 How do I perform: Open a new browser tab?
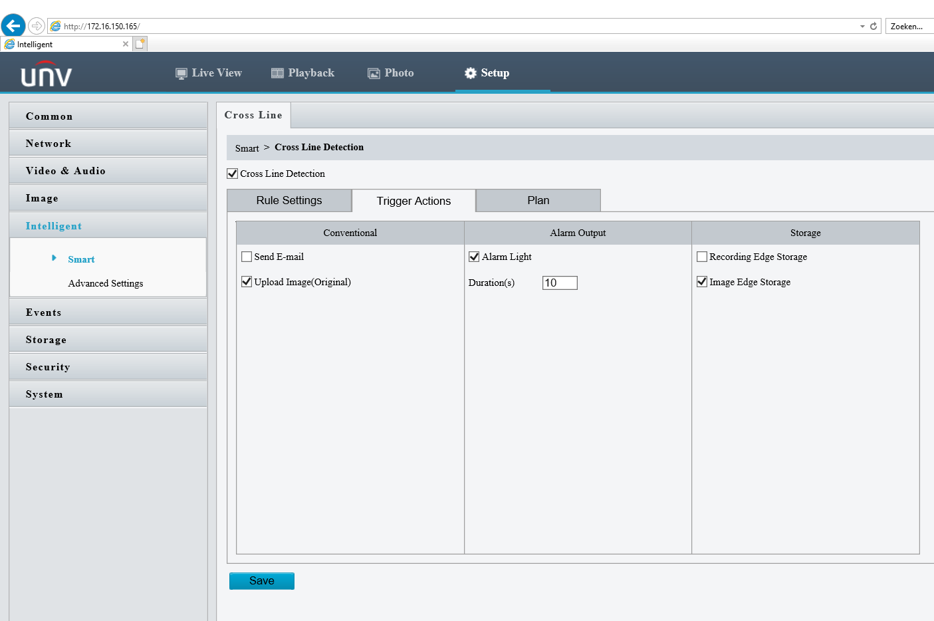pyautogui.click(x=140, y=44)
